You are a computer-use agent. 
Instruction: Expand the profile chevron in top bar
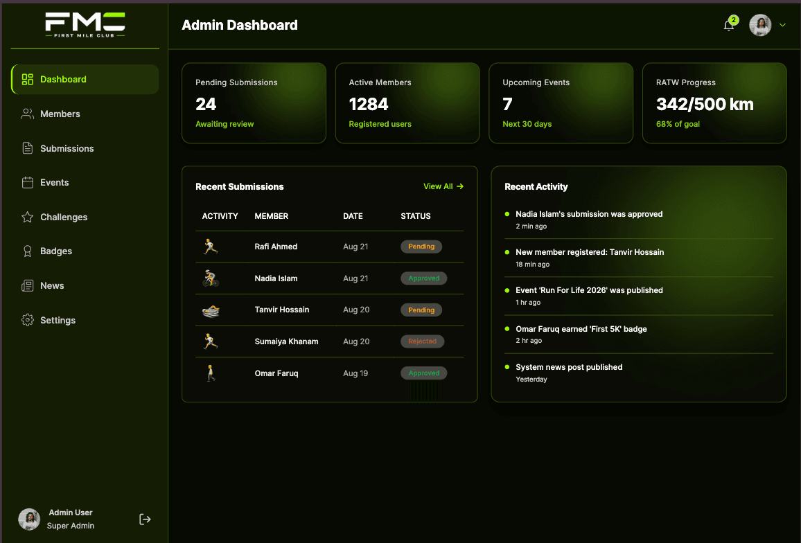click(x=782, y=25)
